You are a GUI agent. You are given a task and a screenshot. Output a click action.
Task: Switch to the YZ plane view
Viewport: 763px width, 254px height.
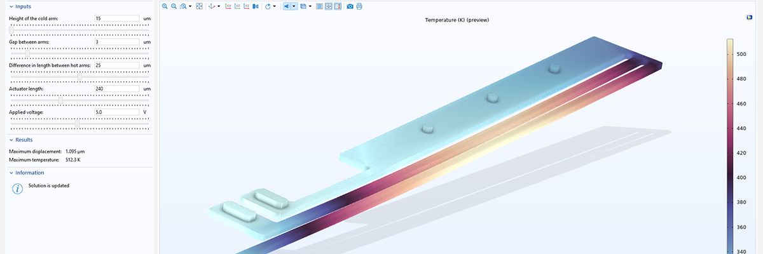click(237, 6)
